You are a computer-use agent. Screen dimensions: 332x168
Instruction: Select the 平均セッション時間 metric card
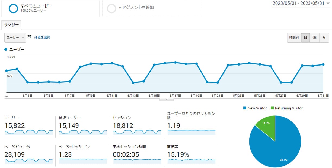click(137, 154)
